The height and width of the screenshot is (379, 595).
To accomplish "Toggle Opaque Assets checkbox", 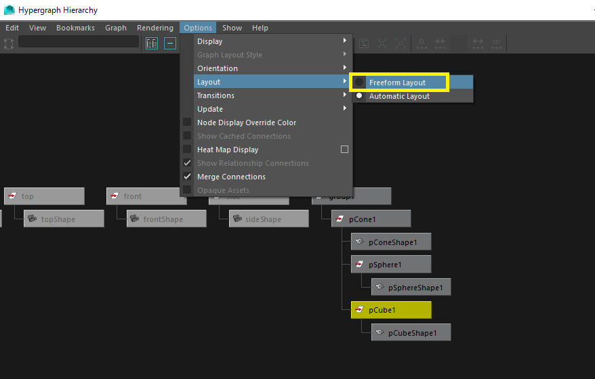I will point(187,190).
